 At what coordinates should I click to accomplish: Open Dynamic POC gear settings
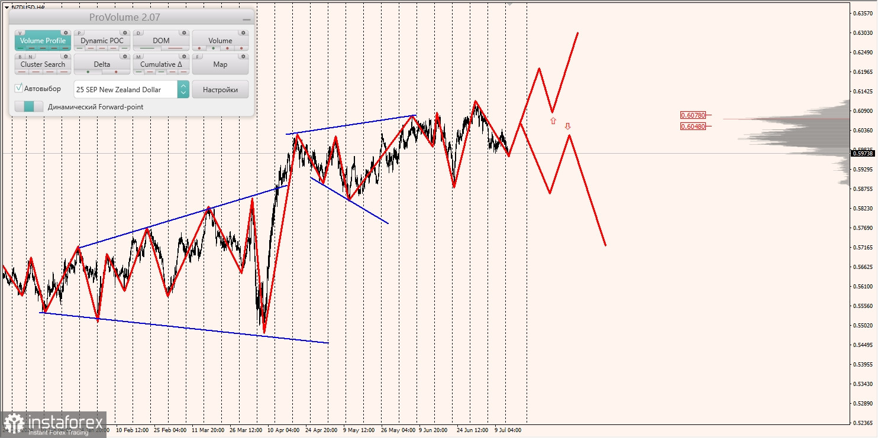[125, 33]
